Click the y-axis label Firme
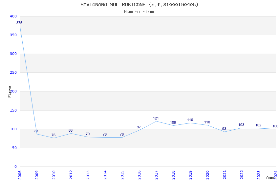This screenshot has width=279, height=181. [x=10, y=92]
